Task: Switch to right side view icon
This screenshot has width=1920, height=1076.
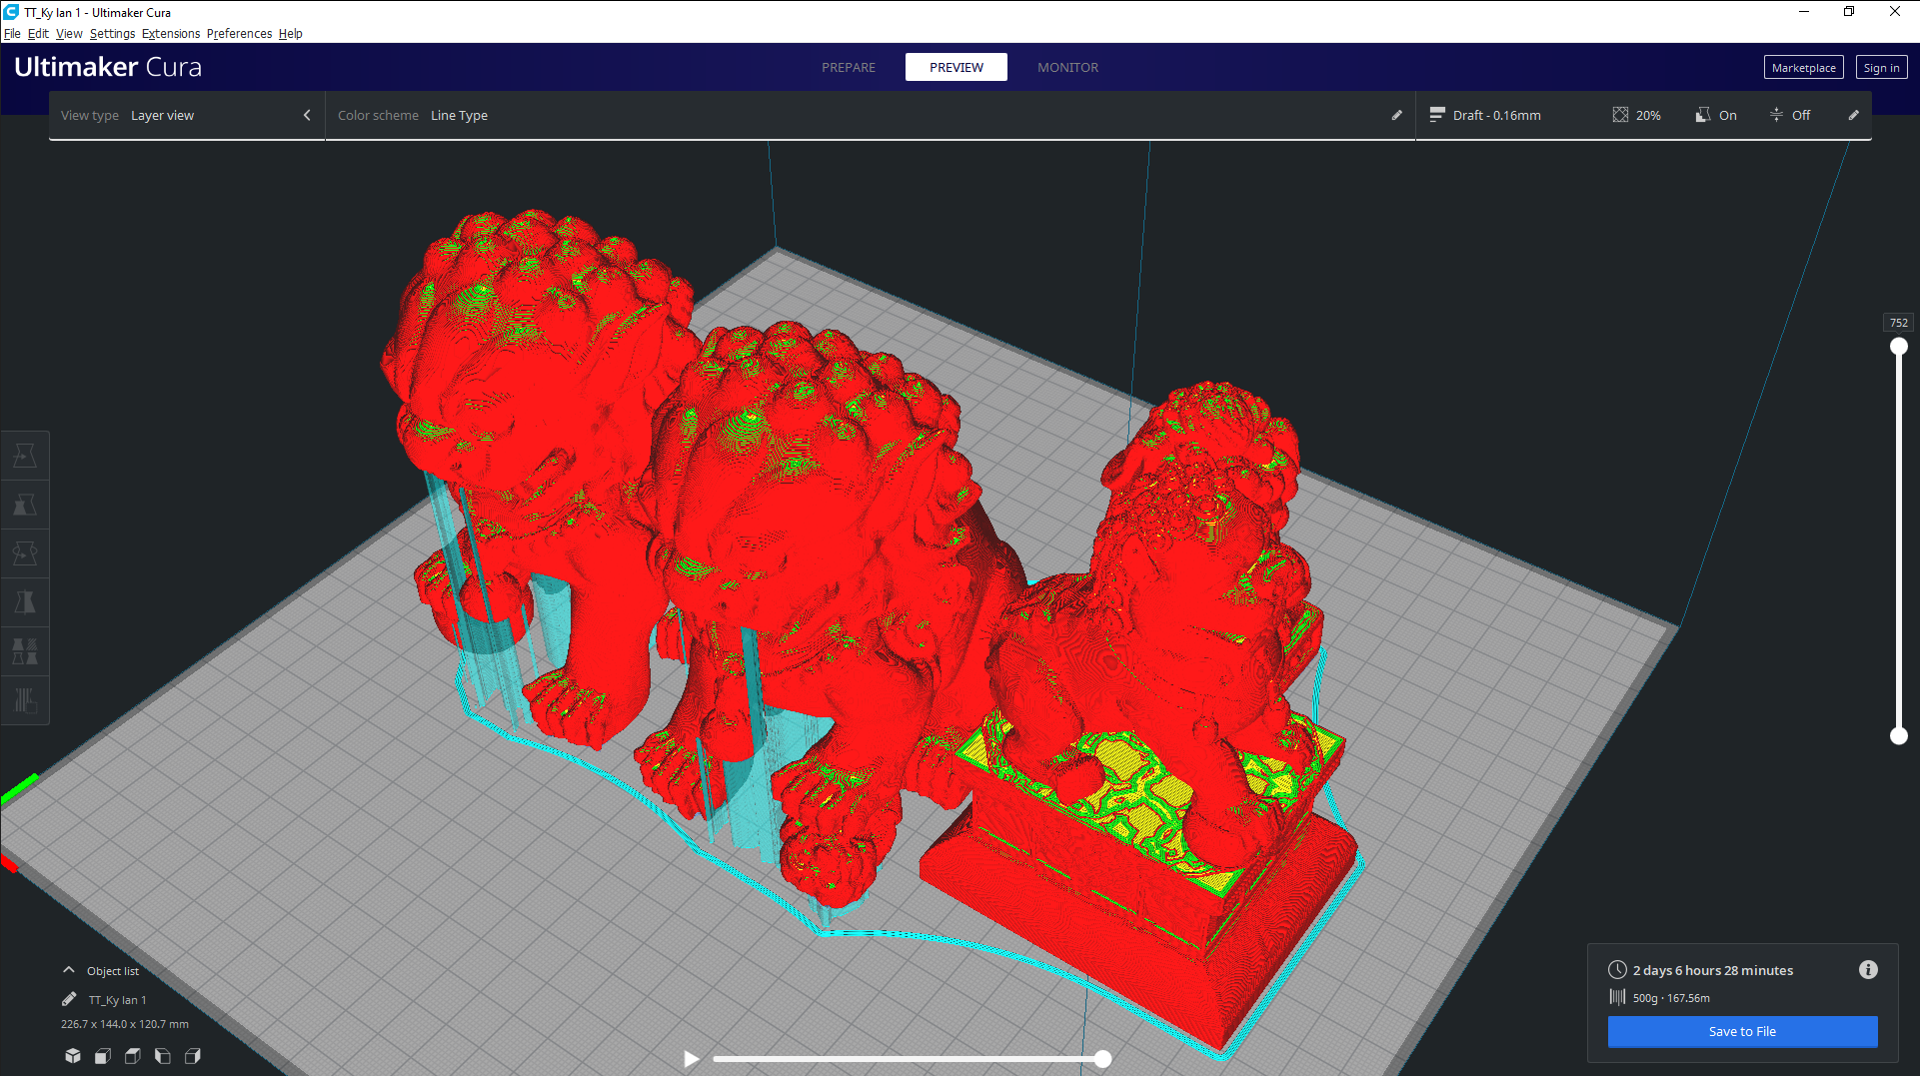Action: click(x=193, y=1056)
